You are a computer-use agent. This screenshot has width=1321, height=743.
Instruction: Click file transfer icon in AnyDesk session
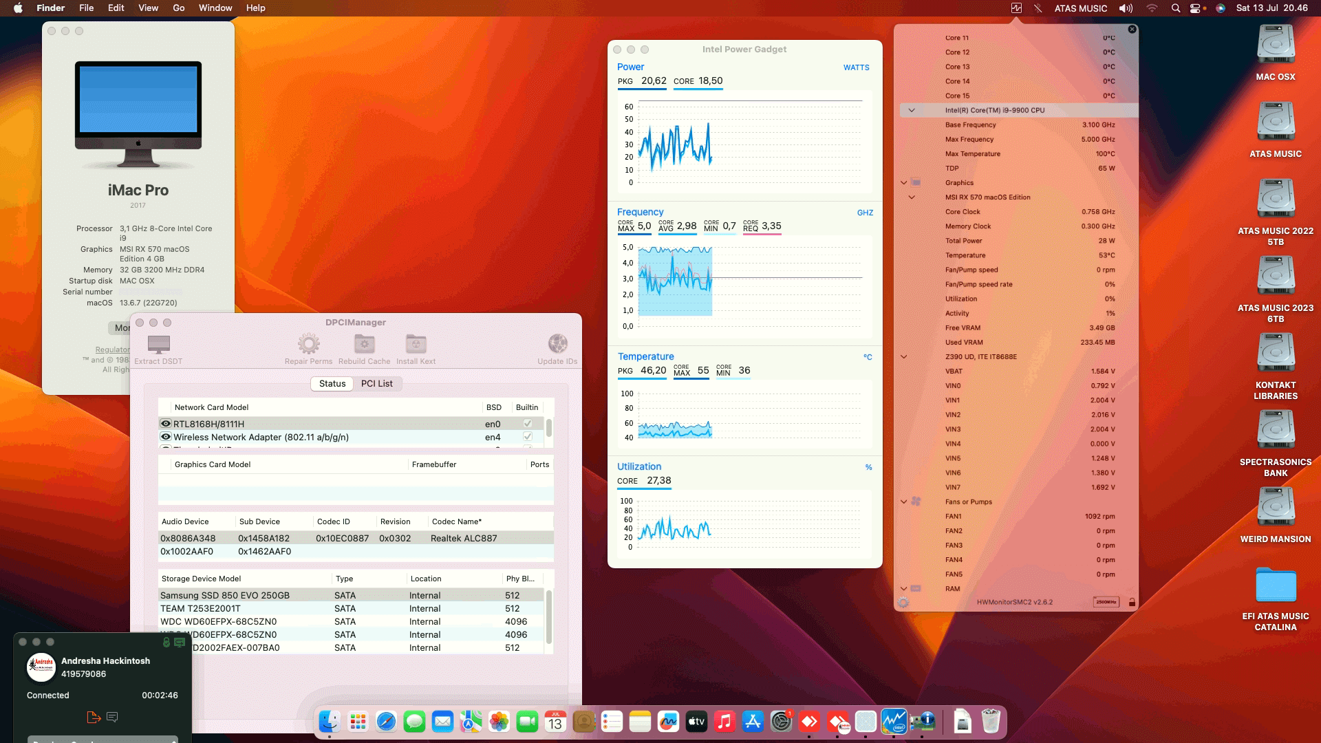[x=94, y=717]
